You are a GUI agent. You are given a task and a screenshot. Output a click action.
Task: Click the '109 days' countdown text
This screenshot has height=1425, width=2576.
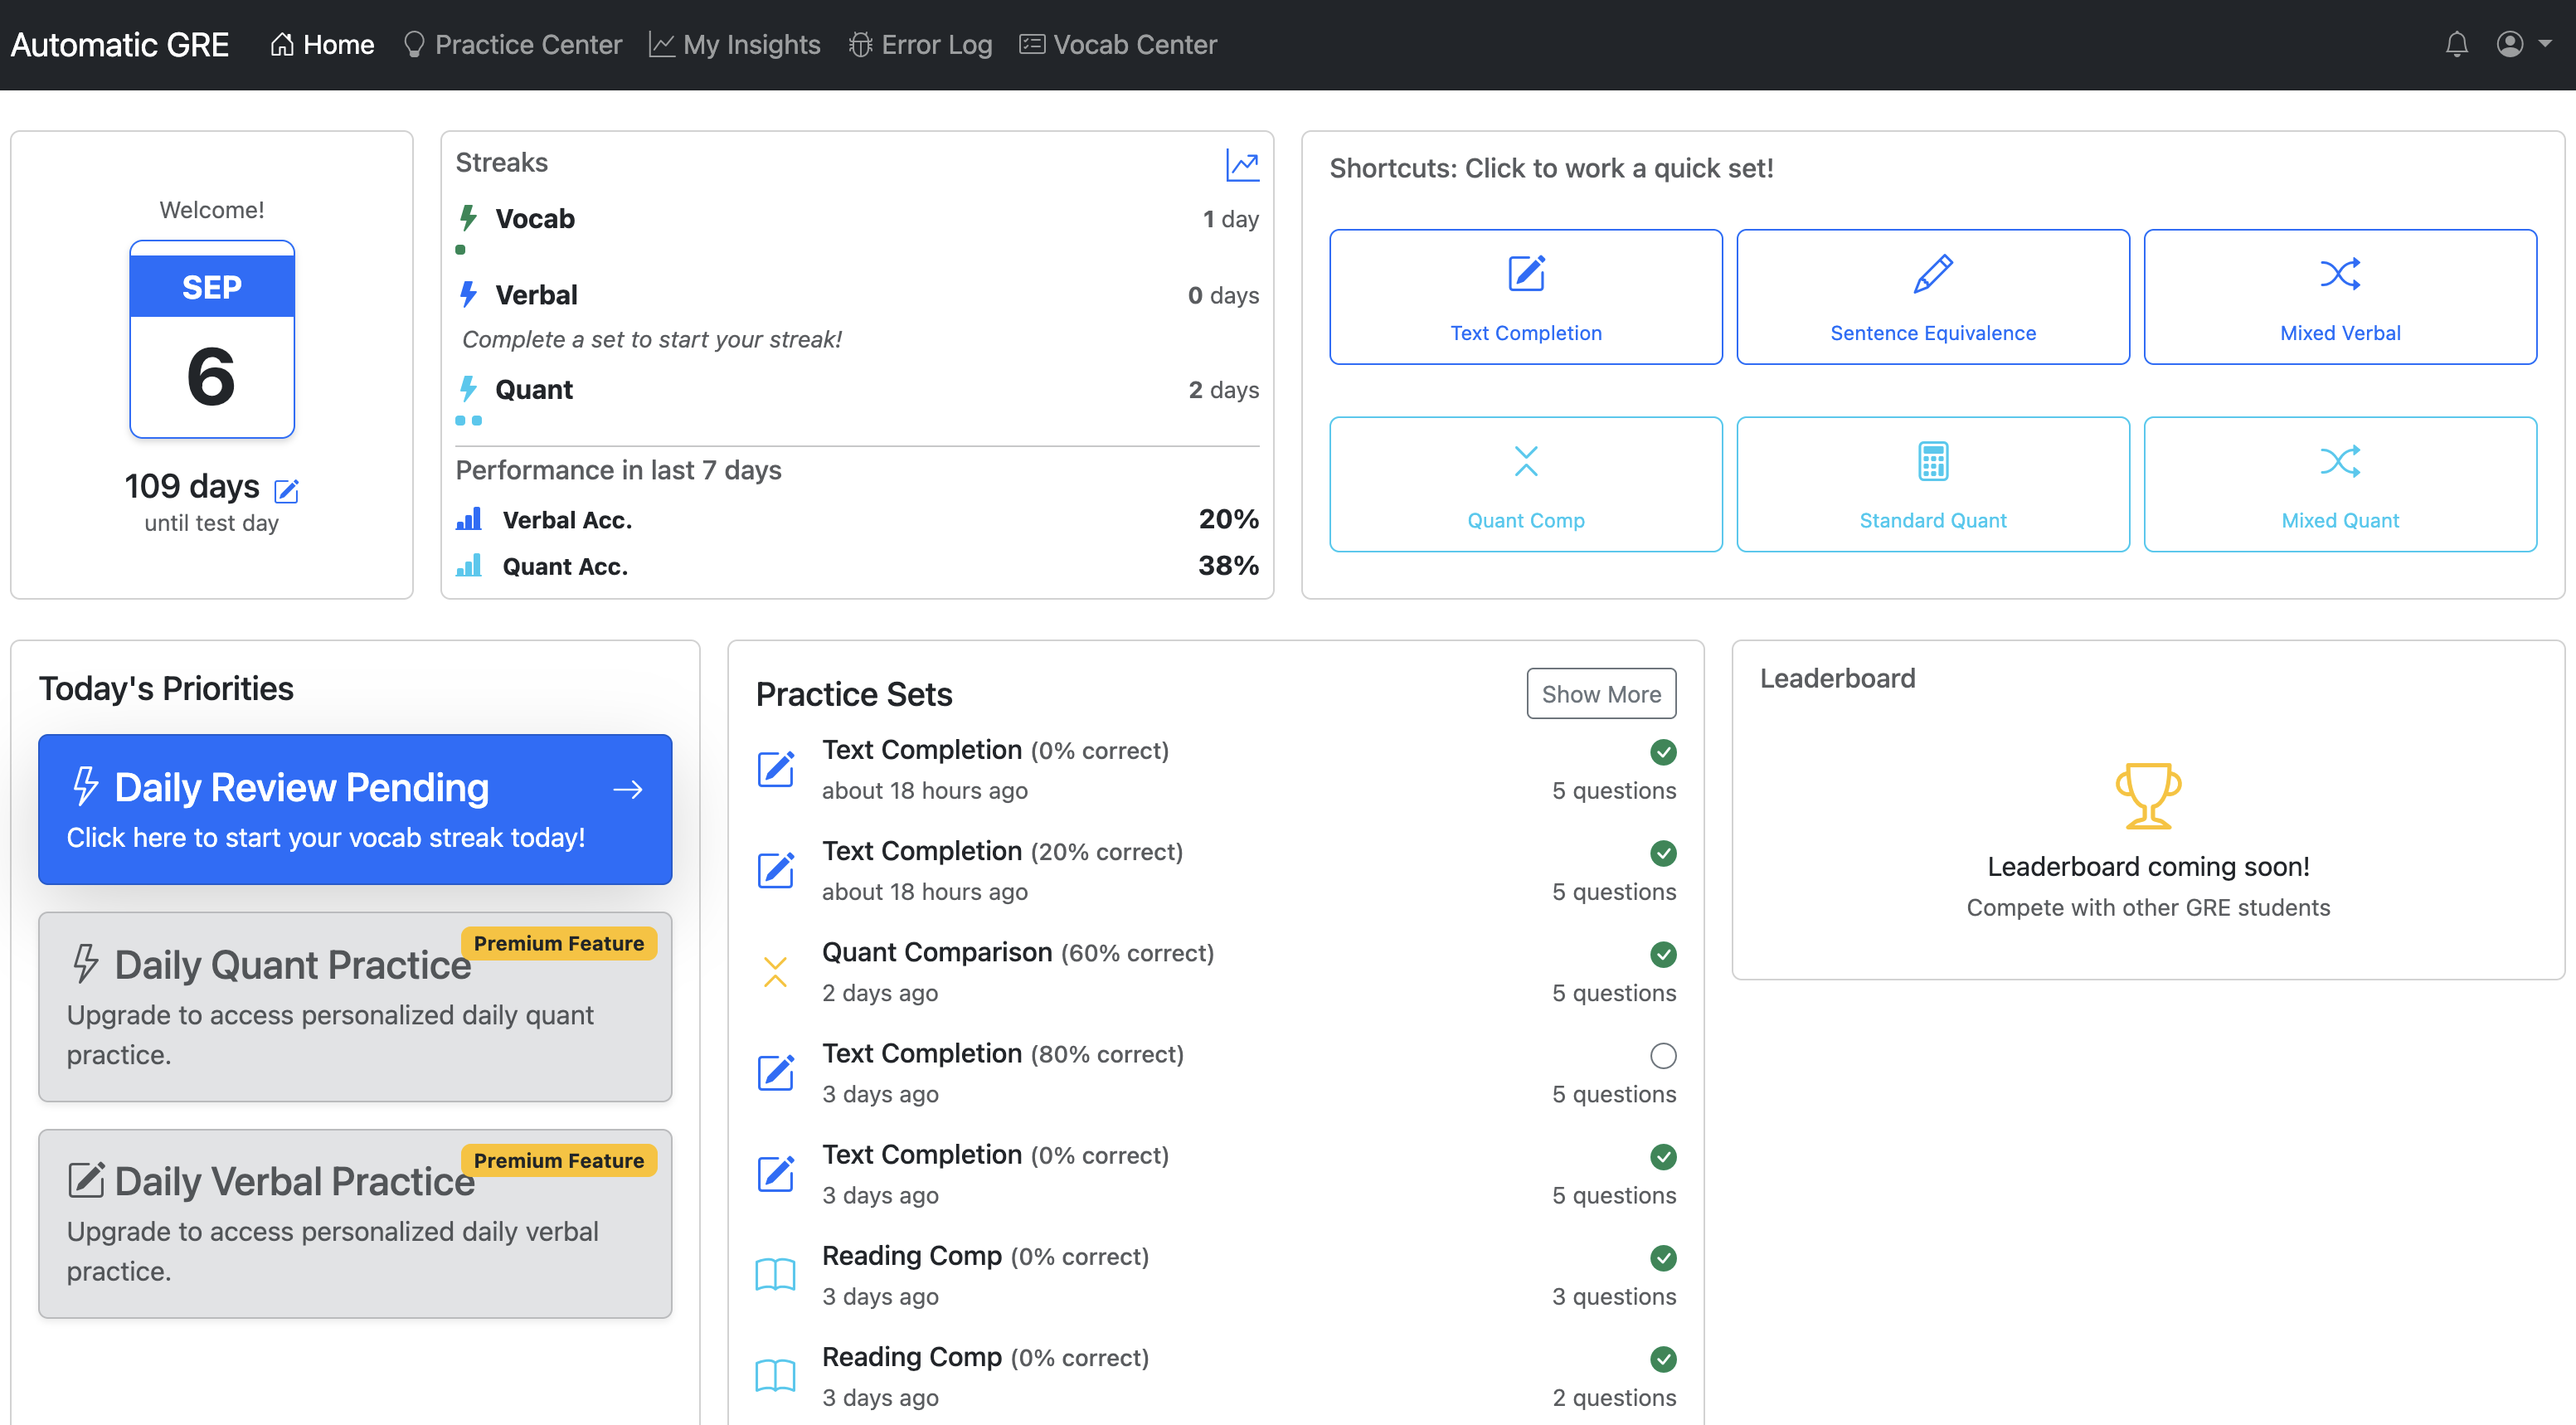pos(192,486)
